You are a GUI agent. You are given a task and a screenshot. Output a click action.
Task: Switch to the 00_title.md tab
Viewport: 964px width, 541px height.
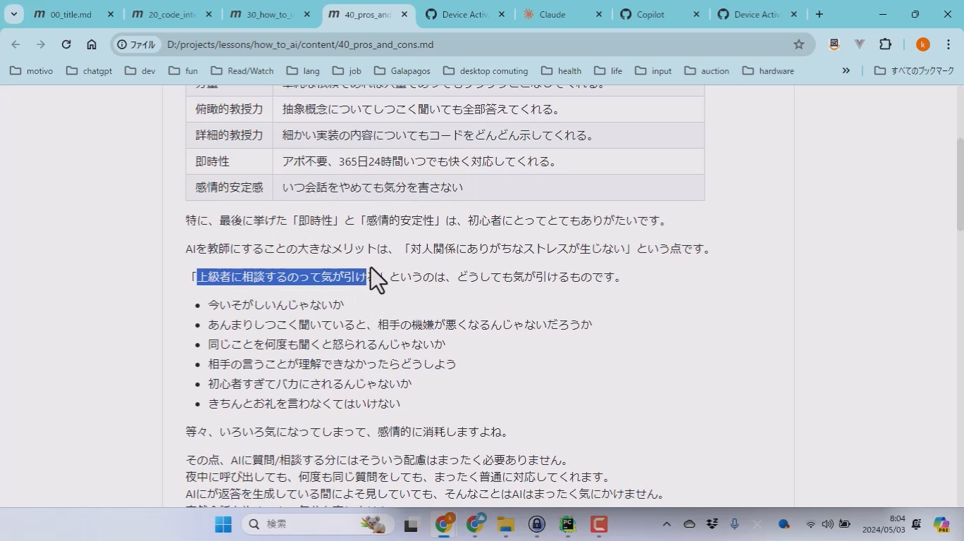[x=70, y=14]
